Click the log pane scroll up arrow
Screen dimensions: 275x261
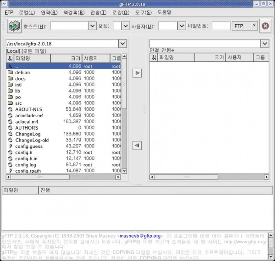(x=270, y=235)
